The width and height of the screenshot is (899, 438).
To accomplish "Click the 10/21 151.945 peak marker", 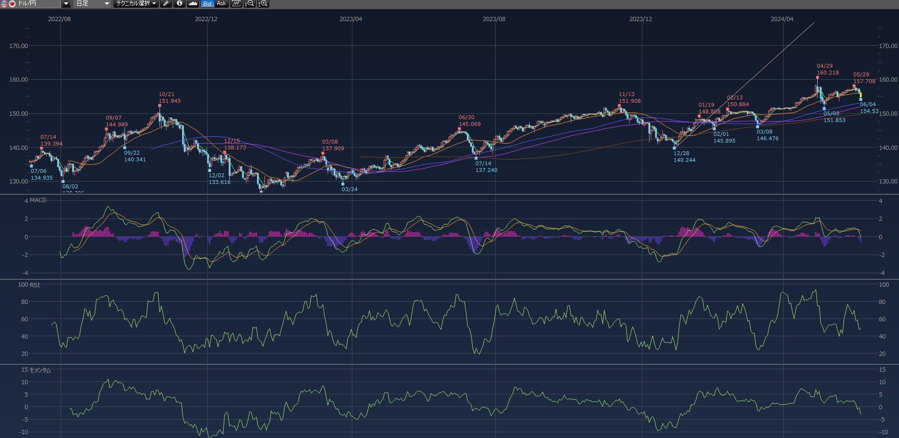I will [160, 105].
